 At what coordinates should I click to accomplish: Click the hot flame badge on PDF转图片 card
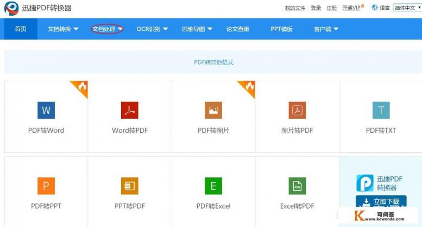point(249,87)
